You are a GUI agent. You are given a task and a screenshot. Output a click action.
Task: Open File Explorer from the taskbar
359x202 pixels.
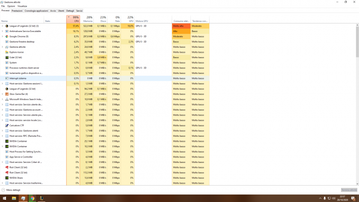pos(14,198)
